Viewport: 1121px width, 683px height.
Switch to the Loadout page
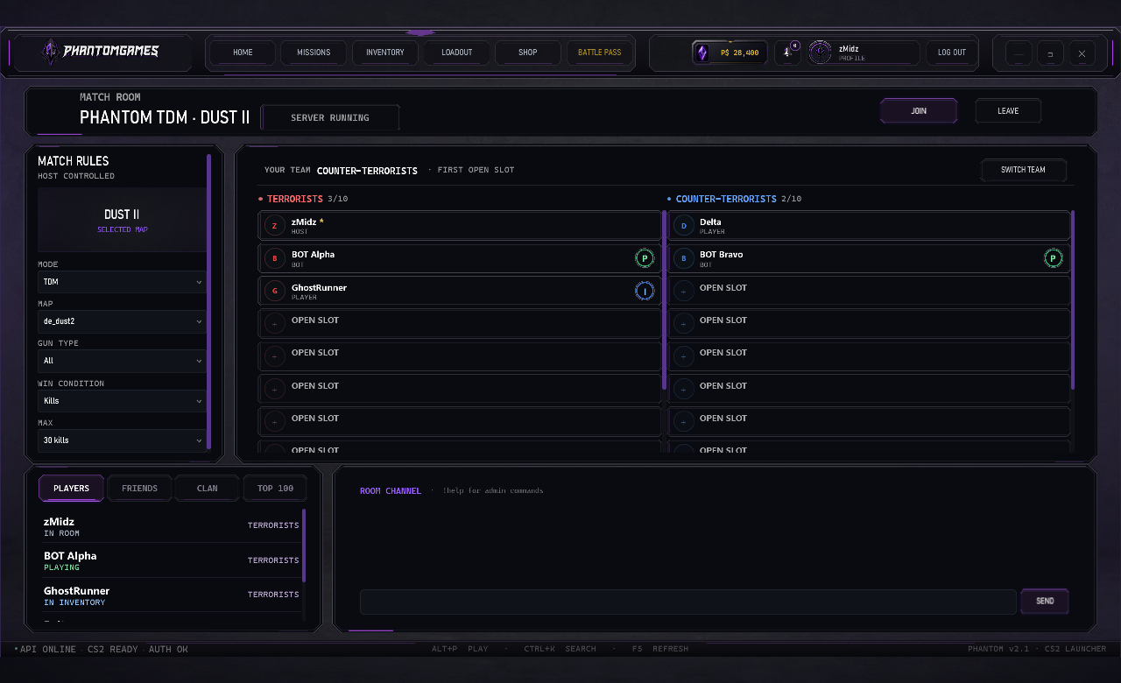(456, 53)
